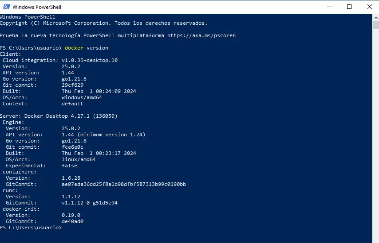Minimize the Windows PowerShell window

(329, 7)
